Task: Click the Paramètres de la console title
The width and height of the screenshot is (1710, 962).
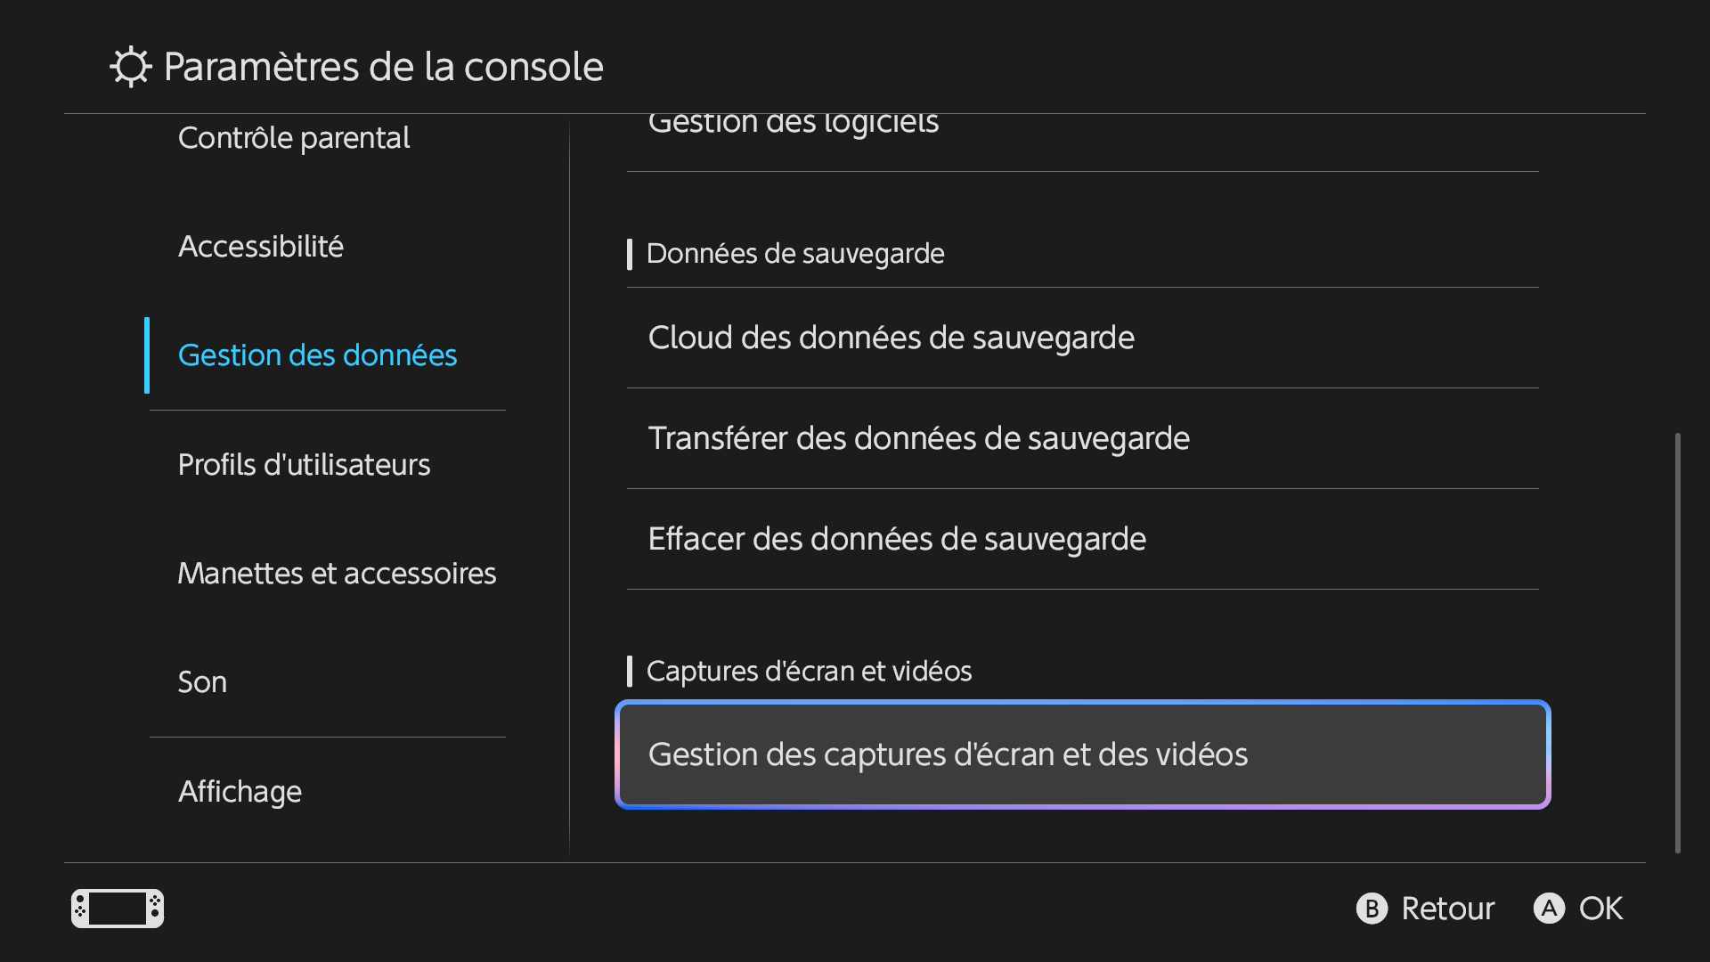Action: coord(383,67)
